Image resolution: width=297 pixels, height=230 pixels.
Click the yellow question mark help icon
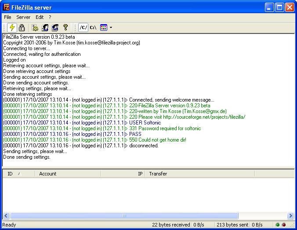pyautogui.click(x=65, y=27)
